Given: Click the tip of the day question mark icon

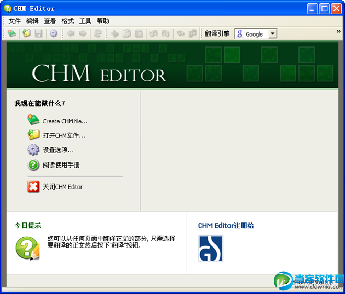Looking at the screenshot, I should (28, 248).
